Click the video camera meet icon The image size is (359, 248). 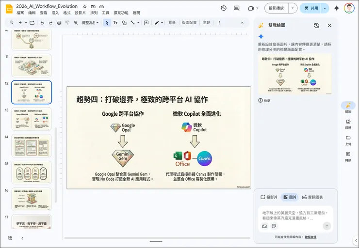(x=251, y=8)
